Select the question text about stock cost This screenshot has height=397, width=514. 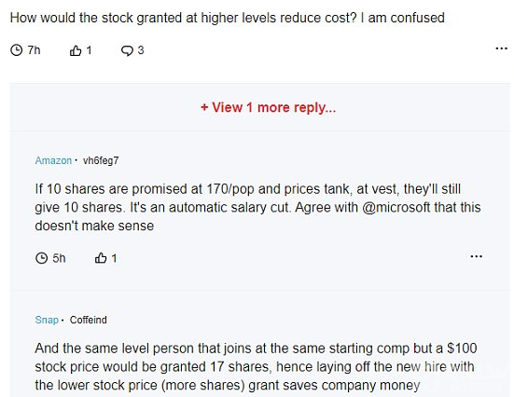tap(228, 18)
